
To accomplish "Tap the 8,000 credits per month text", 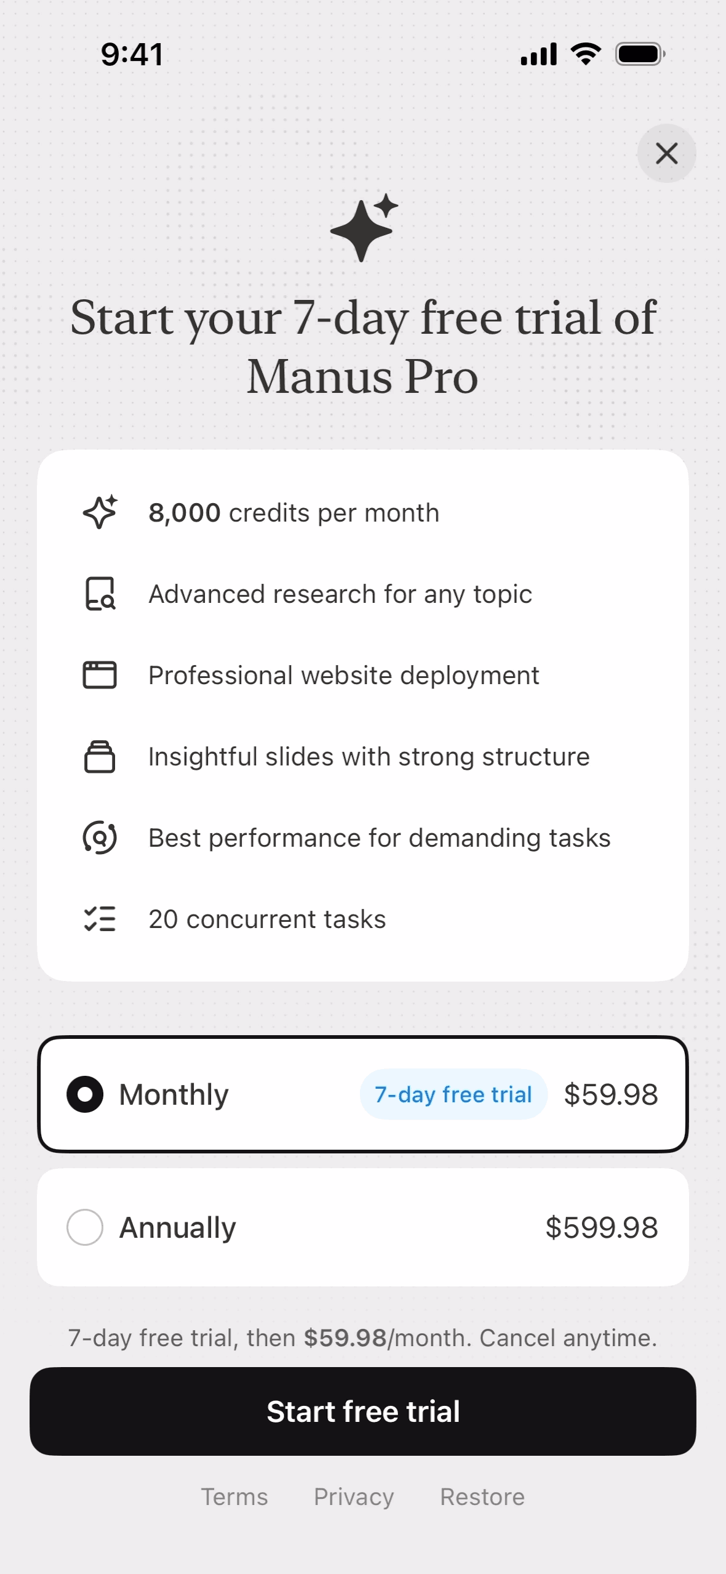I will pyautogui.click(x=294, y=513).
